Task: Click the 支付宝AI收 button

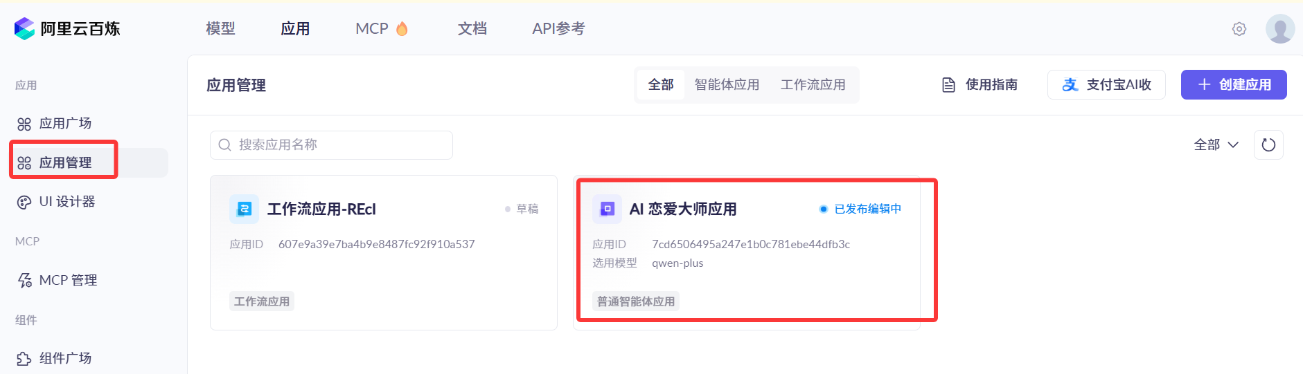Action: coord(1106,84)
